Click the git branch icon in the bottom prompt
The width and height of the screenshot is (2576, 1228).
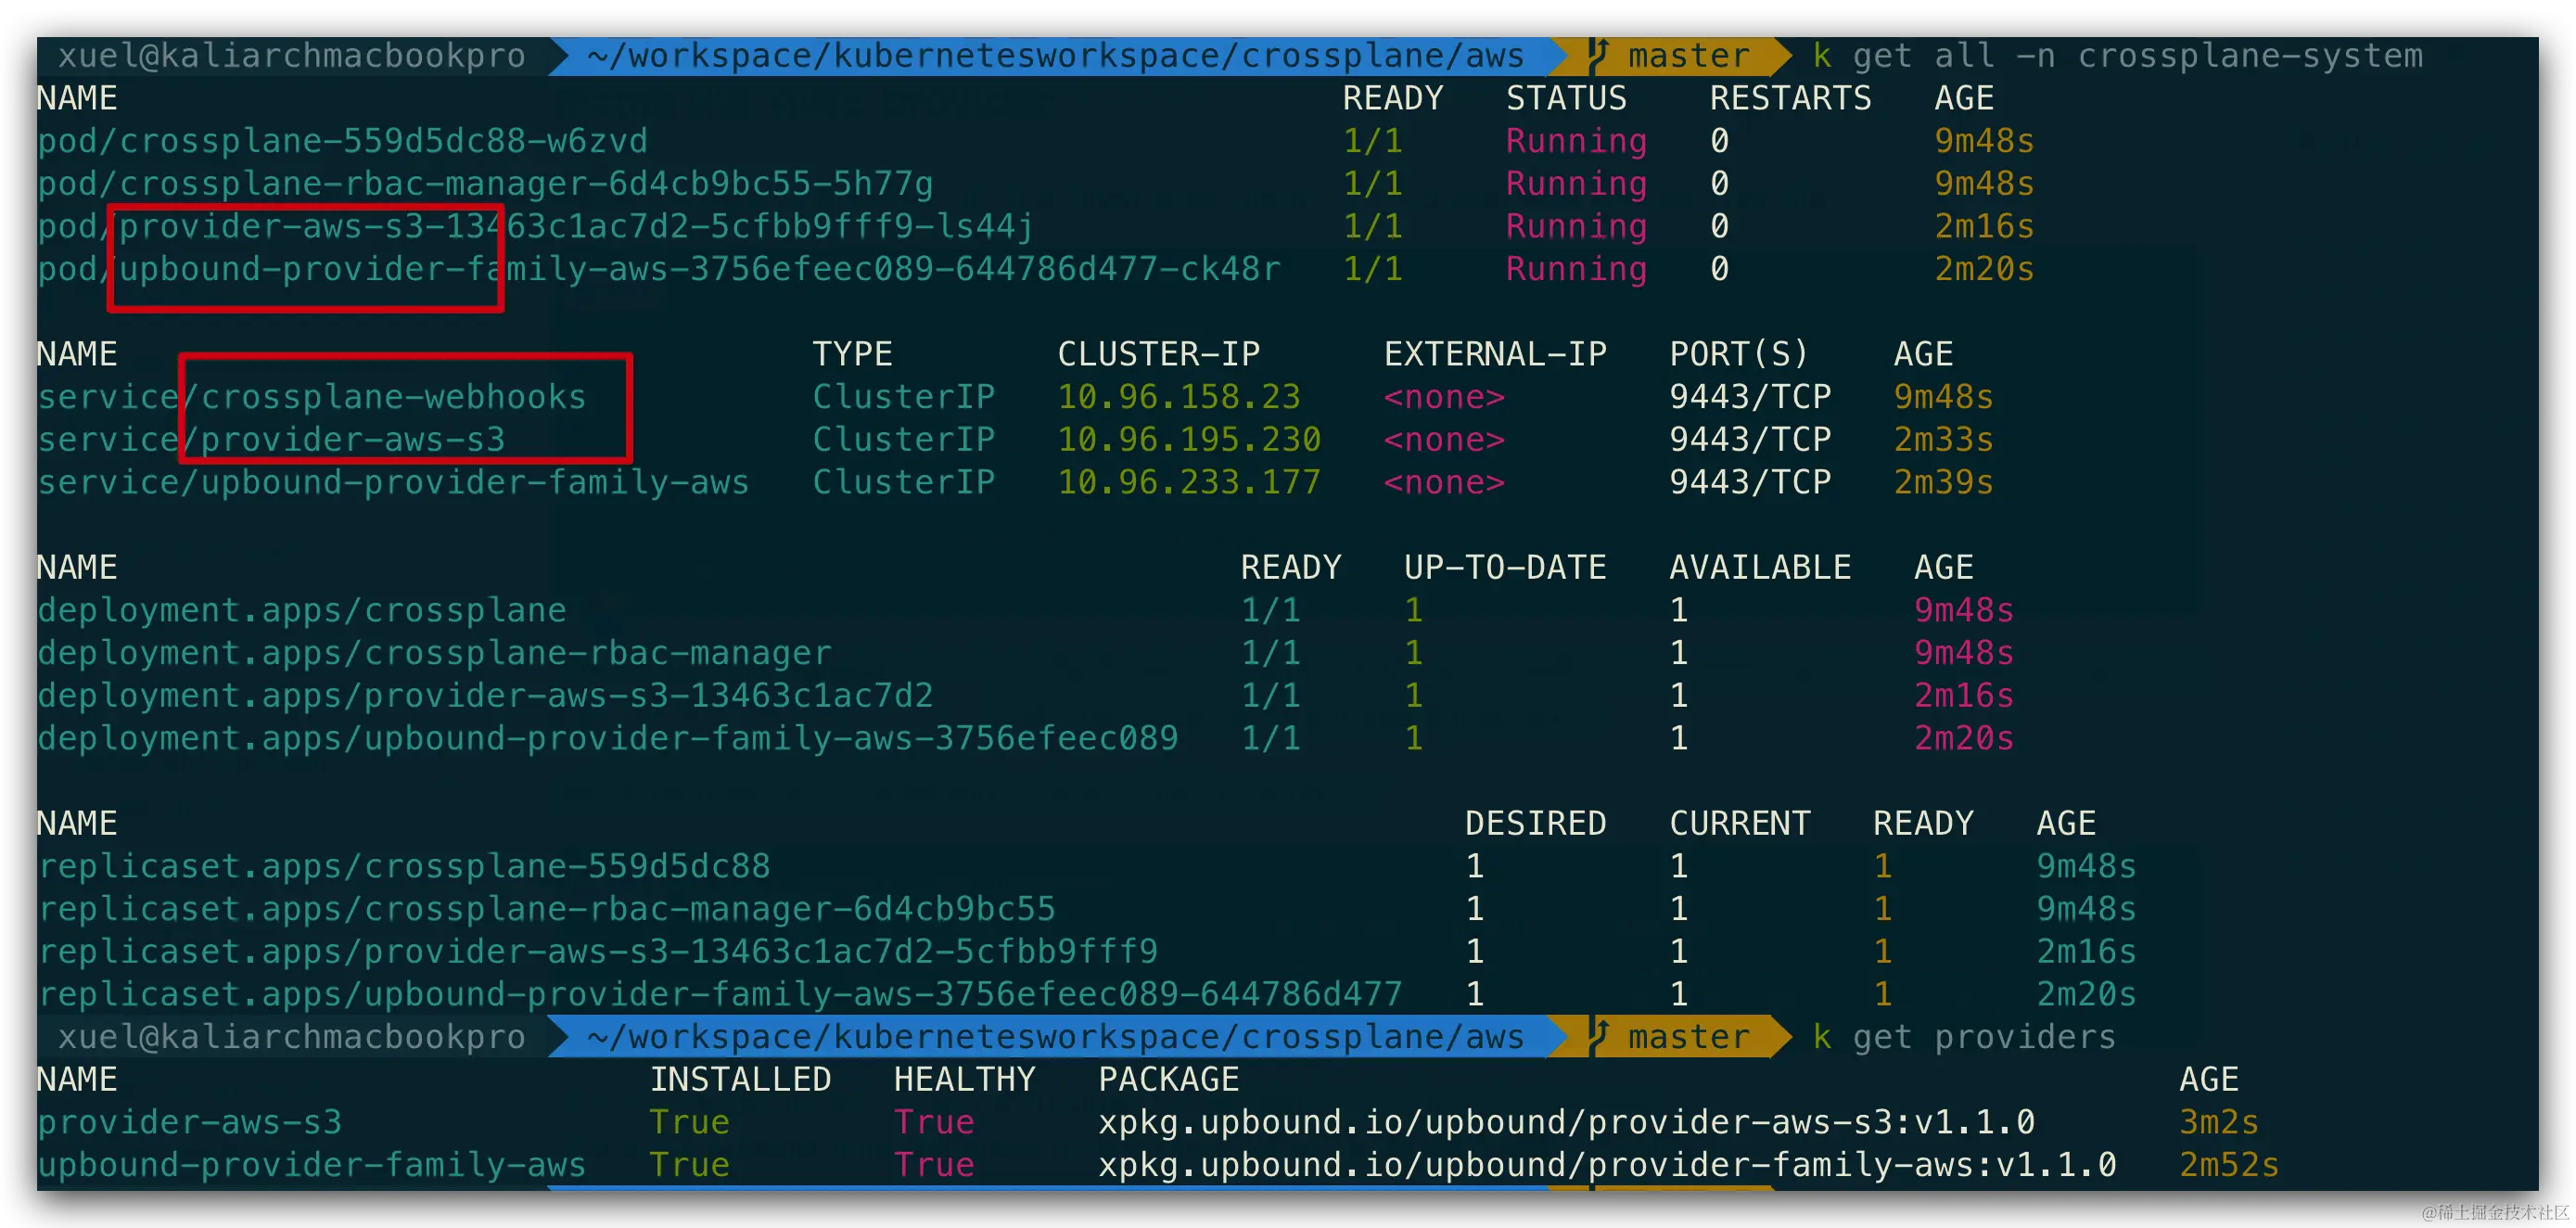coord(1598,1036)
